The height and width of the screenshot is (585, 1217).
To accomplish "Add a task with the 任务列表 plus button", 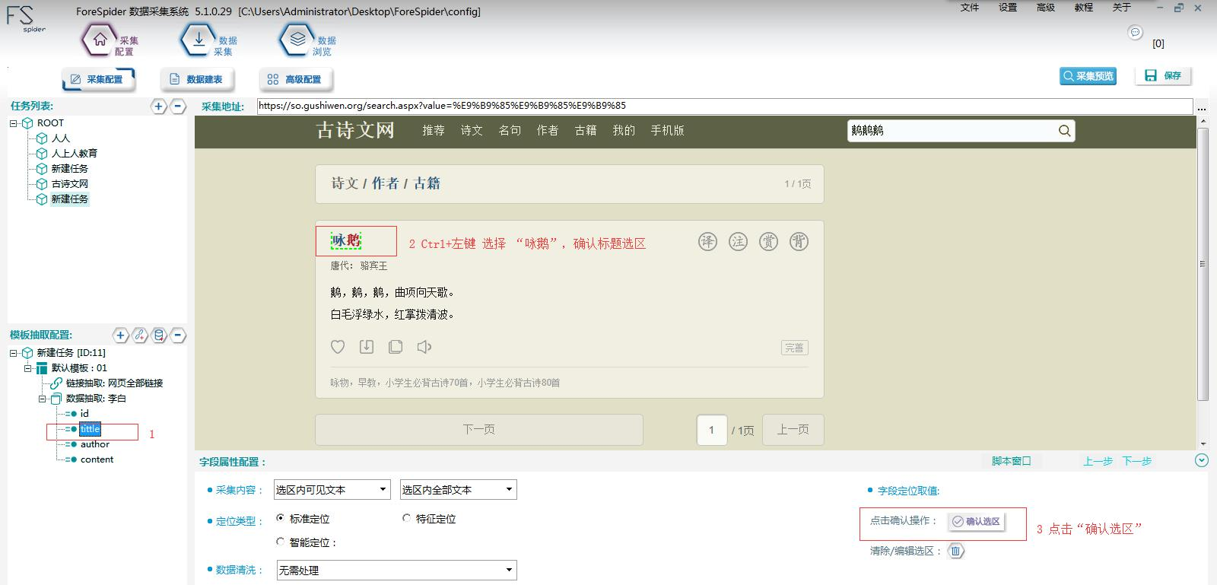I will click(x=158, y=107).
